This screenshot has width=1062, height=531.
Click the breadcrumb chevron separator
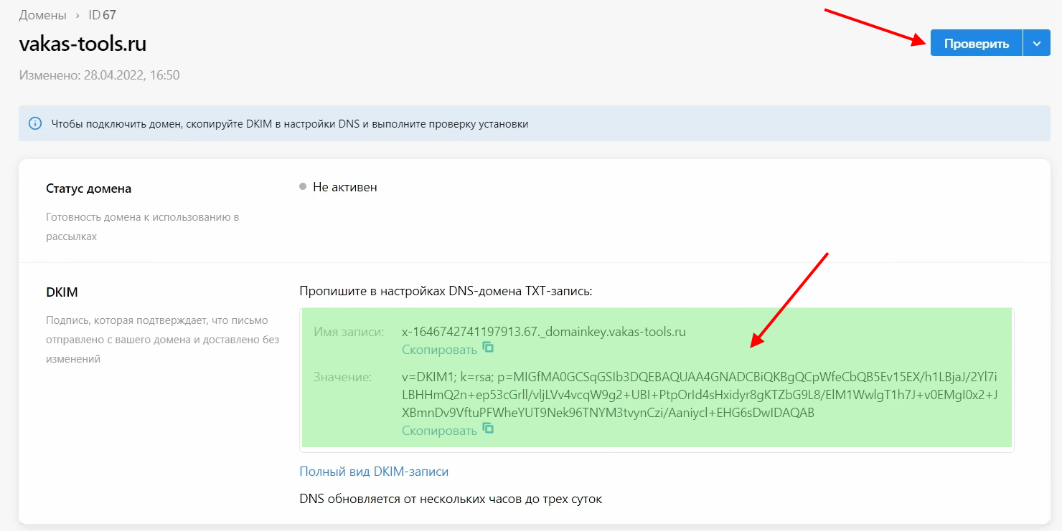click(x=77, y=15)
